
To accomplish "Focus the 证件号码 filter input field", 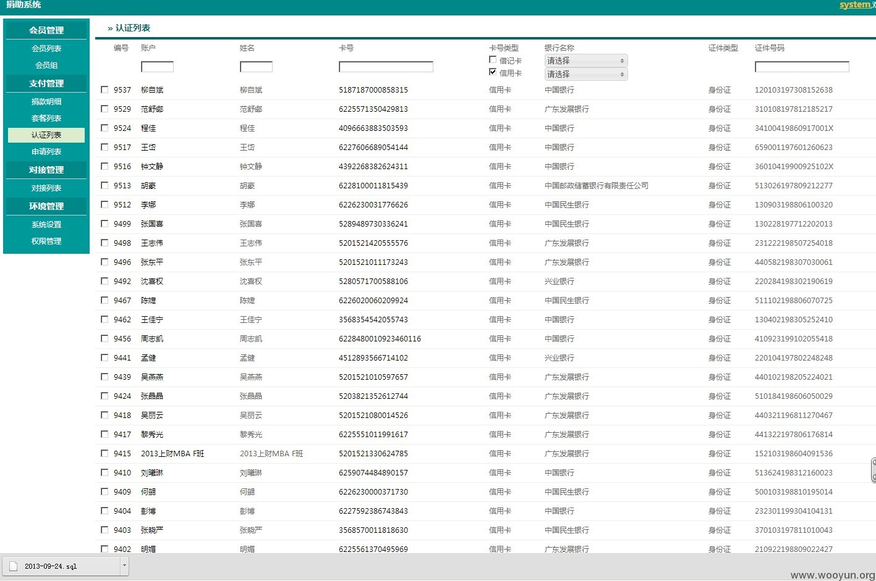I will click(x=802, y=67).
